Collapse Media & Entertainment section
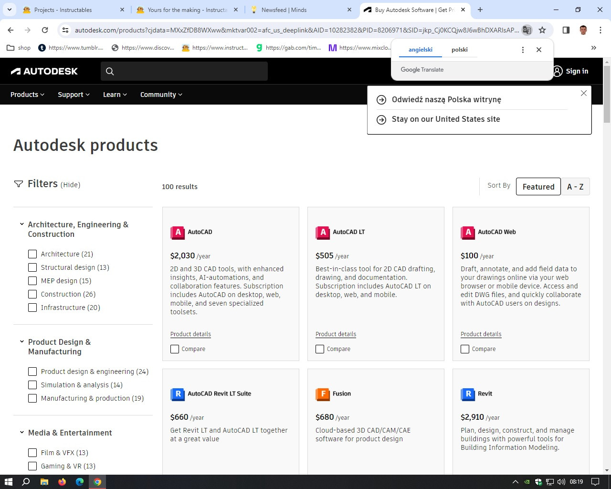The width and height of the screenshot is (611, 489). click(21, 432)
